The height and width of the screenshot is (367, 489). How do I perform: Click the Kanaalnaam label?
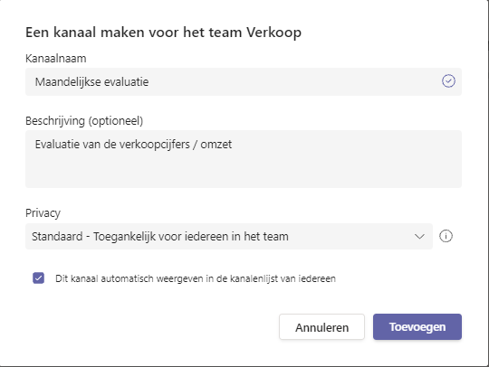(x=56, y=59)
